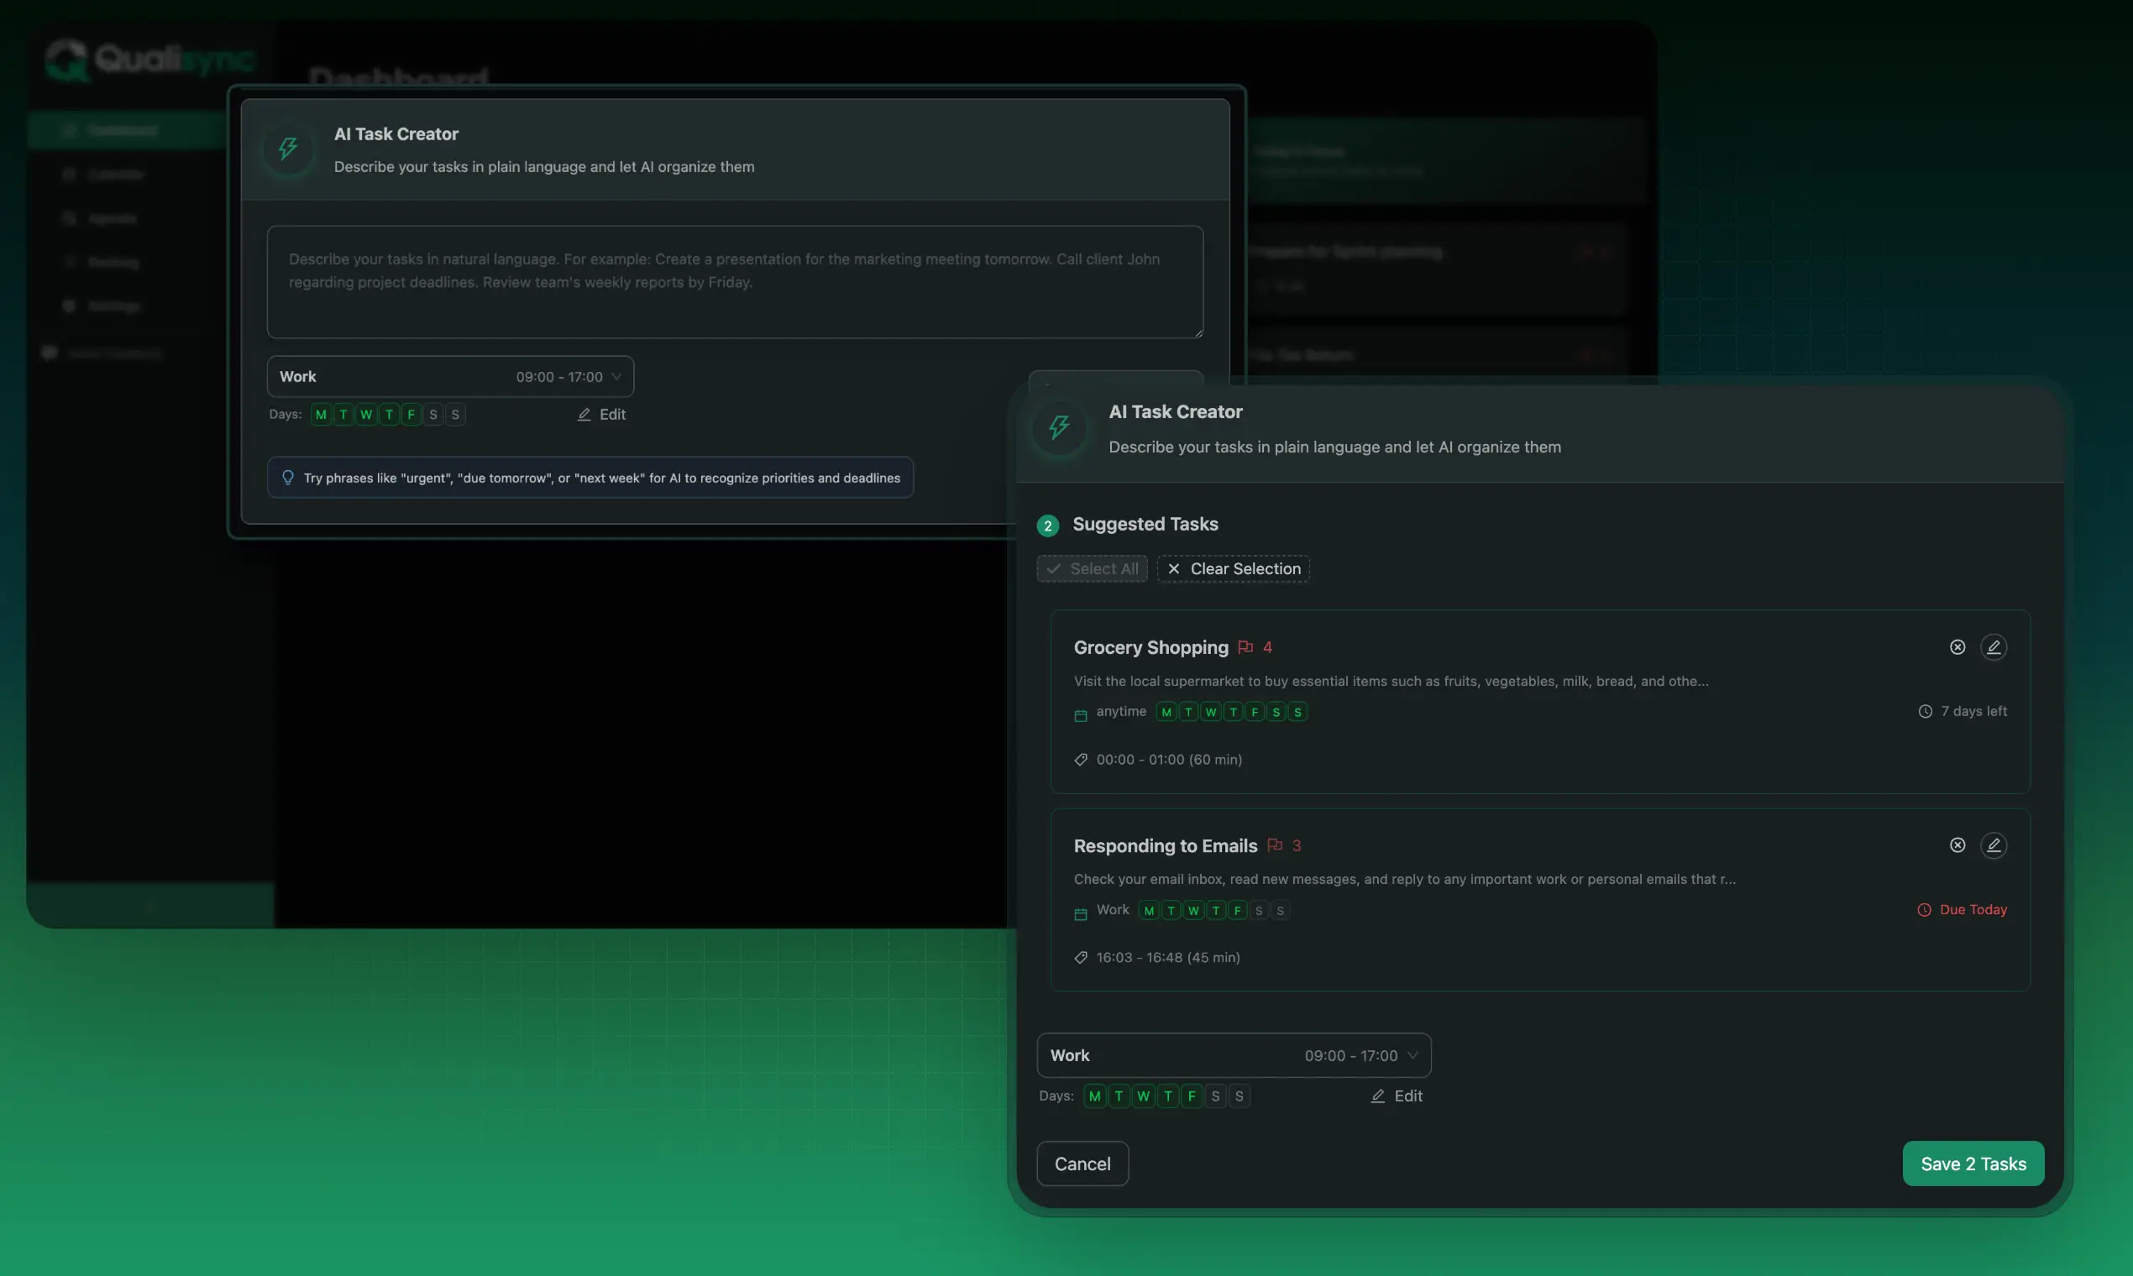The image size is (2133, 1276).
Task: Click Edit beside the front panel's Days row
Action: pos(1396,1096)
